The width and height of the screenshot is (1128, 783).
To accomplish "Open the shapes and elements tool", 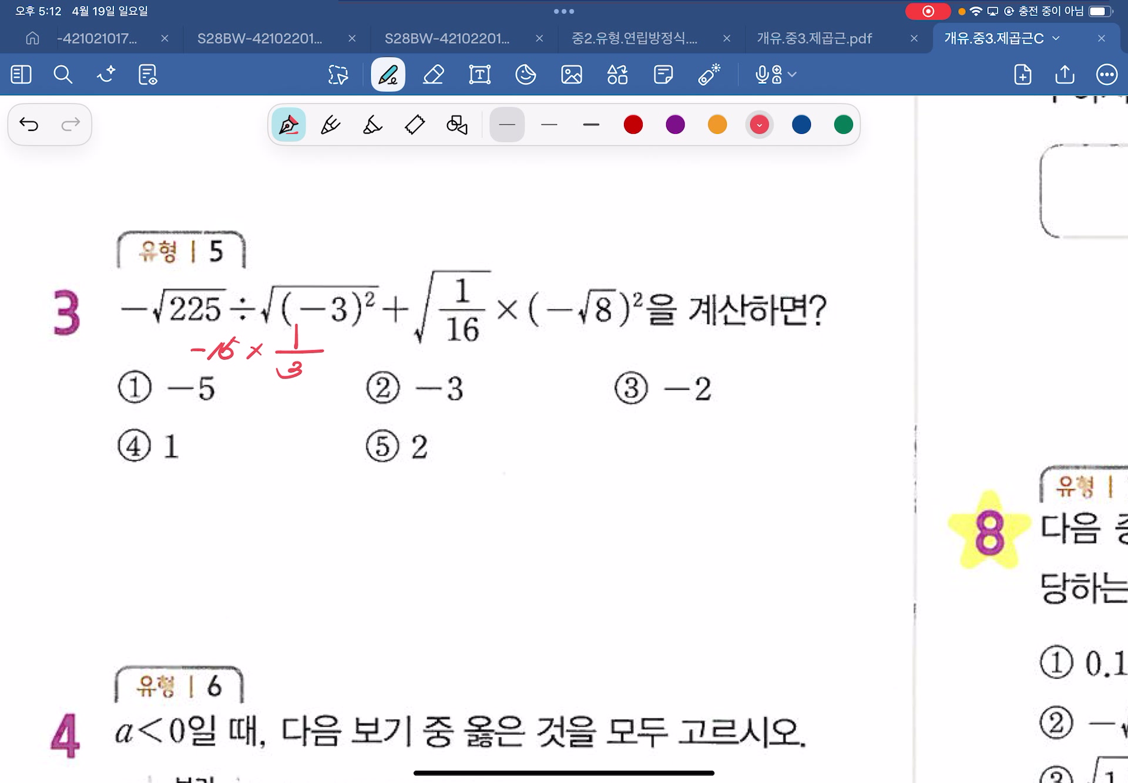I will tap(617, 75).
